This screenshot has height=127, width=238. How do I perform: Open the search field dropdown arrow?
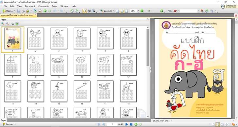point(198,11)
